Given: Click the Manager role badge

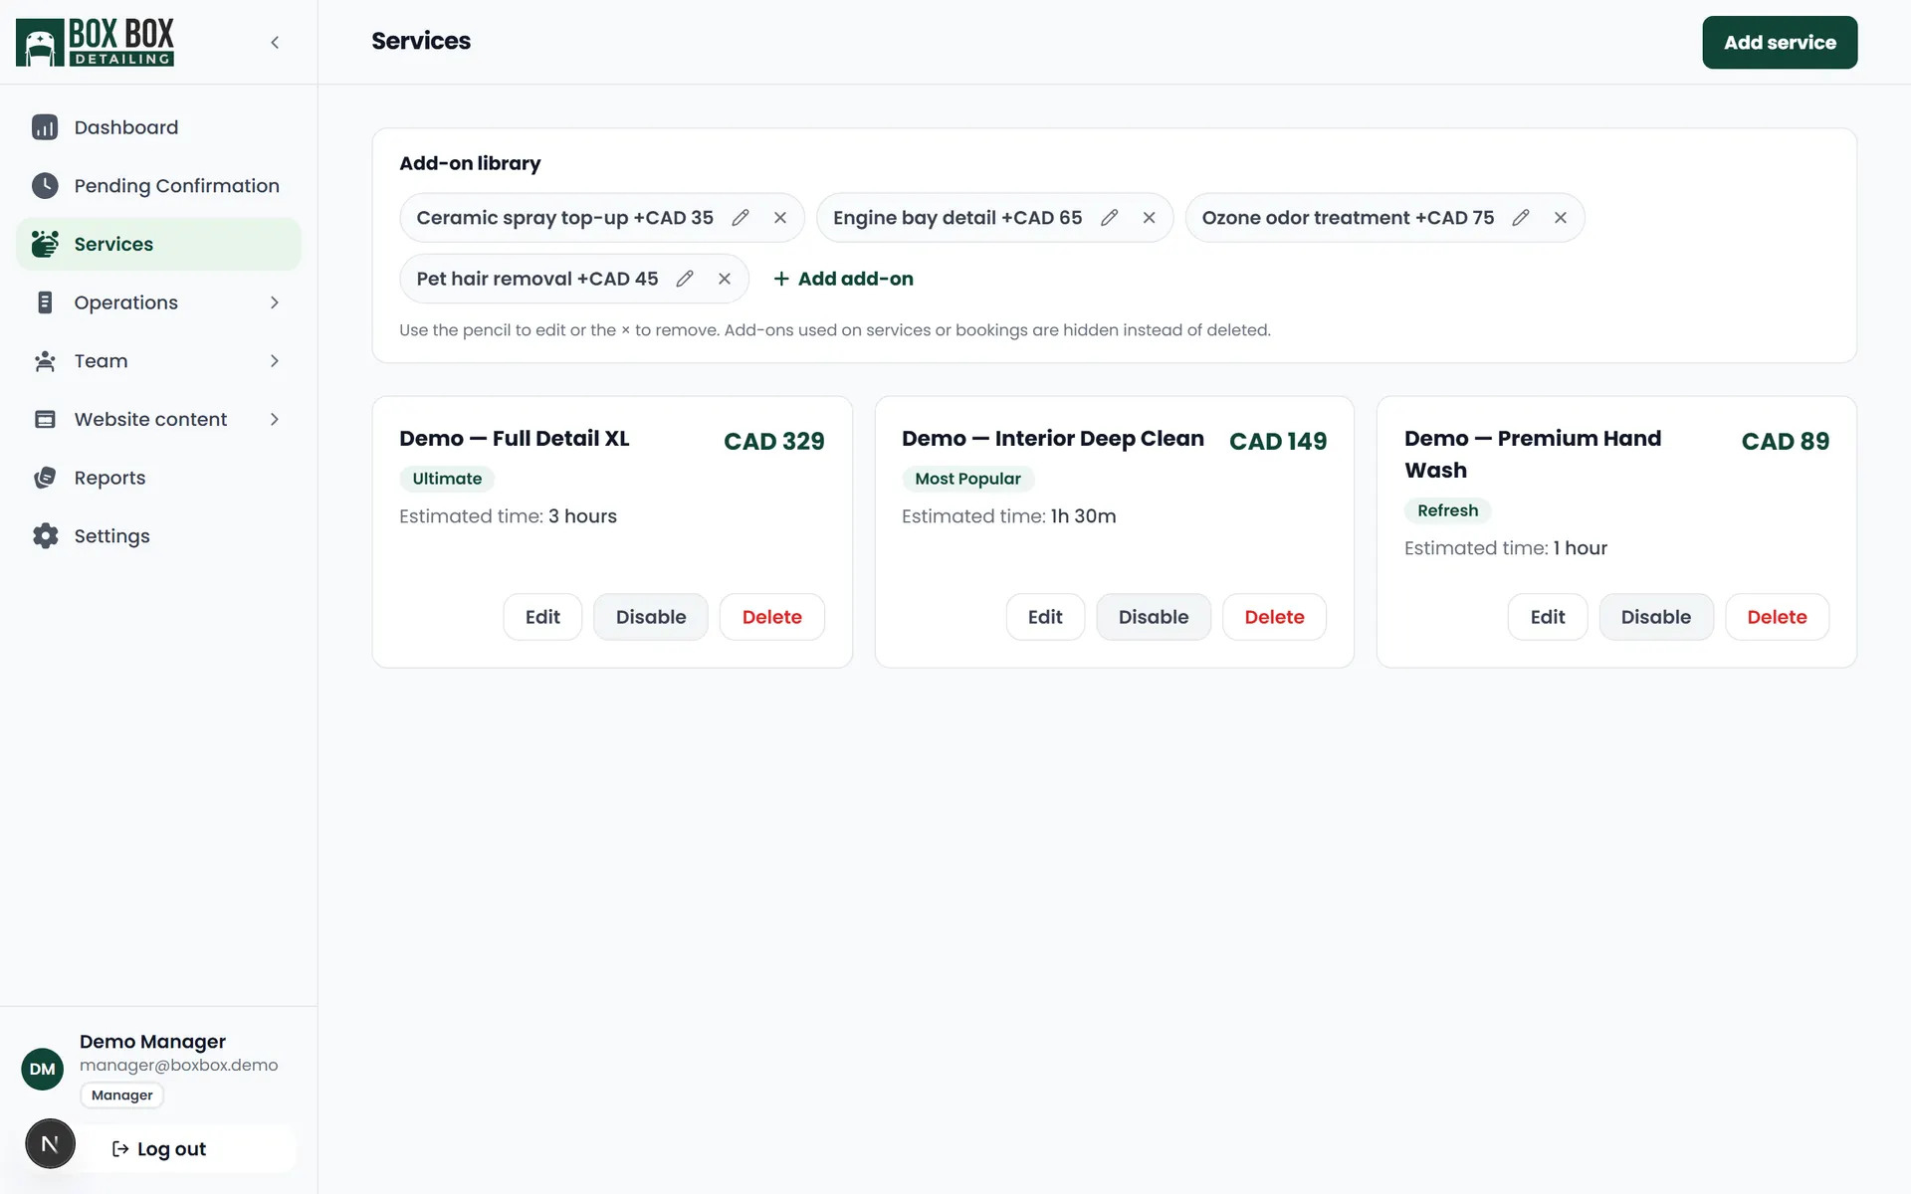Looking at the screenshot, I should (122, 1095).
